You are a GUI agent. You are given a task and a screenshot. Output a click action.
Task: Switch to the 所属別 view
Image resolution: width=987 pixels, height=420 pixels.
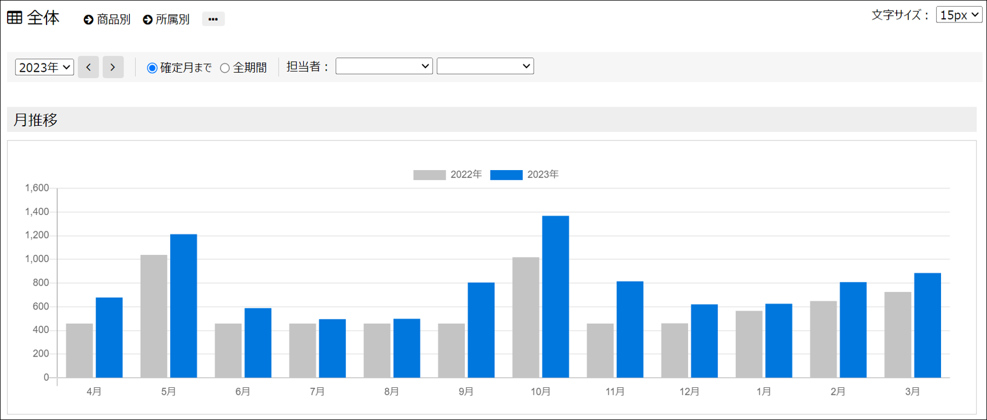pyautogui.click(x=172, y=20)
